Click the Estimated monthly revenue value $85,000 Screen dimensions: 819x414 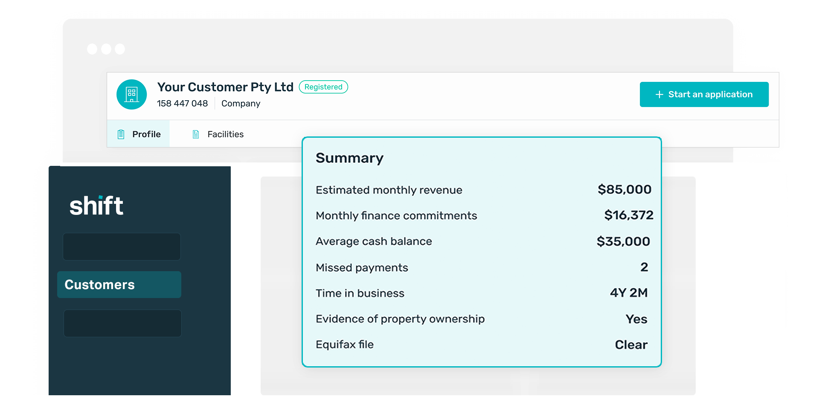coord(624,190)
